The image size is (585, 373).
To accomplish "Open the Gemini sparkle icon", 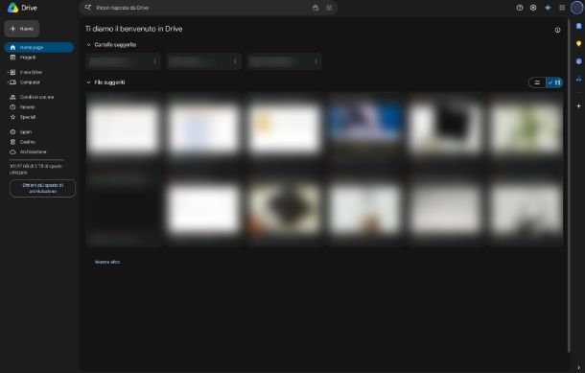I will click(x=548, y=8).
